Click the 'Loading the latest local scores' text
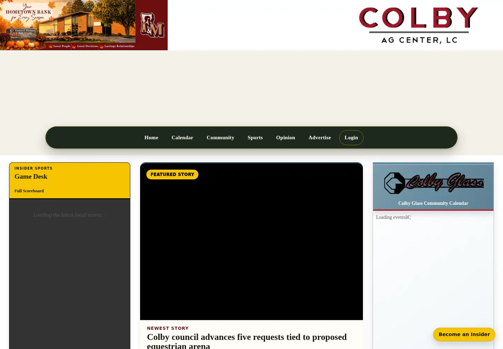 (69, 215)
